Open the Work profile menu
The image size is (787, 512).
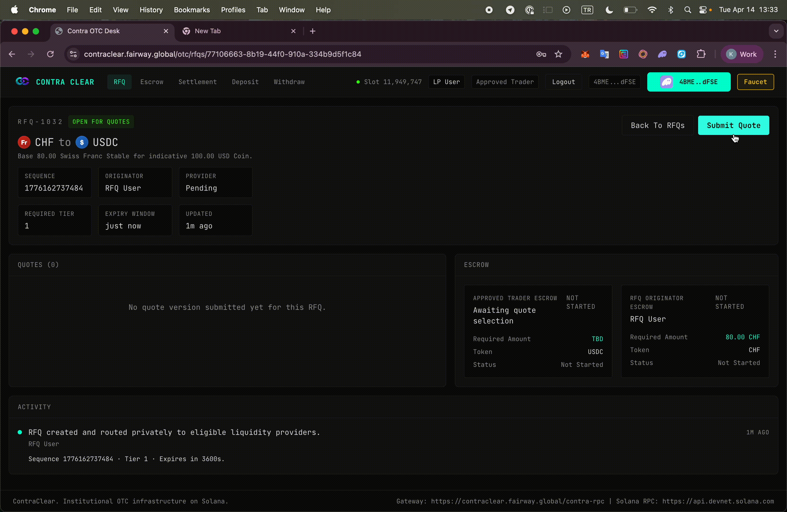(741, 54)
